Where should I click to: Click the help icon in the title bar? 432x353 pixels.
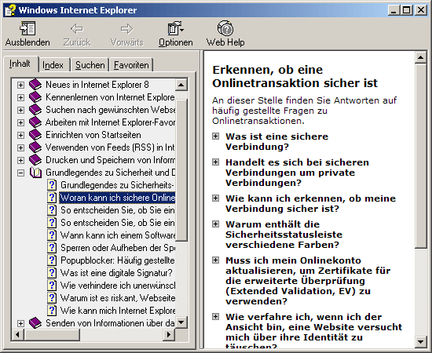[10, 10]
